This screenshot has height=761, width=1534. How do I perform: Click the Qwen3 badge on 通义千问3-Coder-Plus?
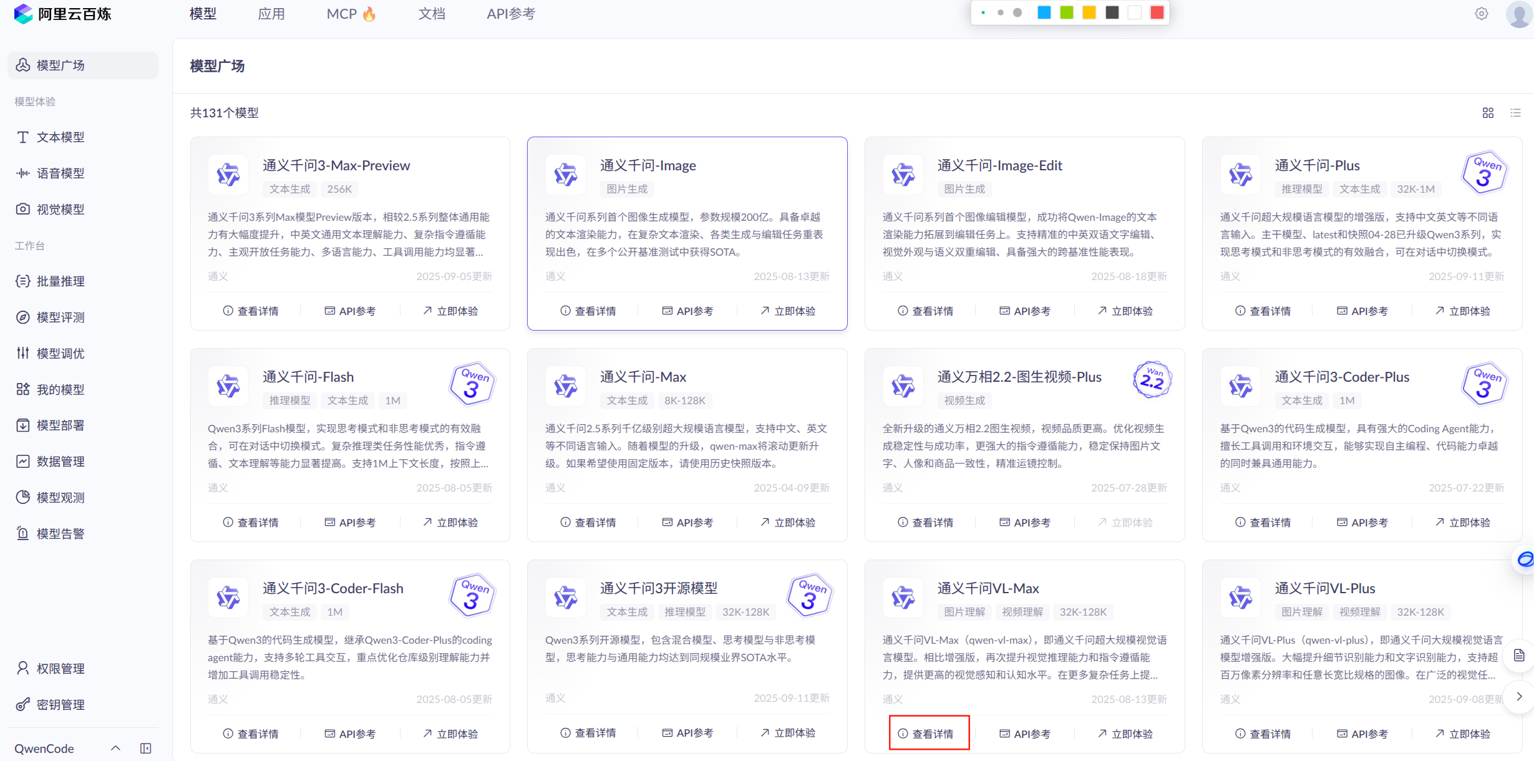click(x=1484, y=384)
